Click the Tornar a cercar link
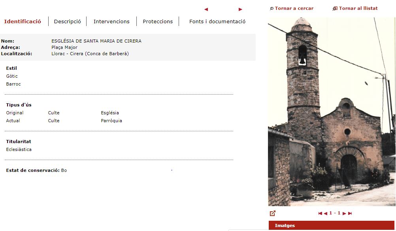Screen dimensions: 396x231 (x=294, y=9)
